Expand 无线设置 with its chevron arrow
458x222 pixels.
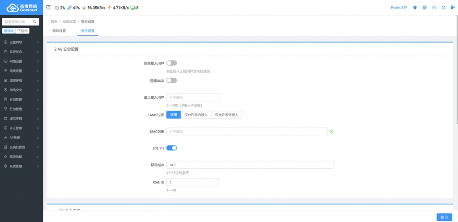point(38,71)
